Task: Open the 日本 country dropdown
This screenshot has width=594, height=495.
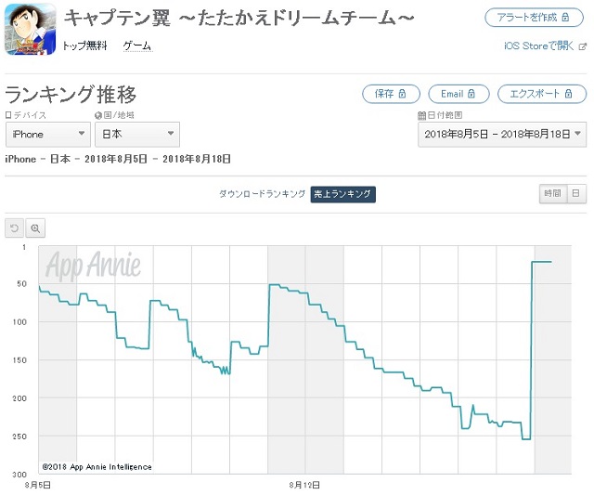Action: pos(137,134)
